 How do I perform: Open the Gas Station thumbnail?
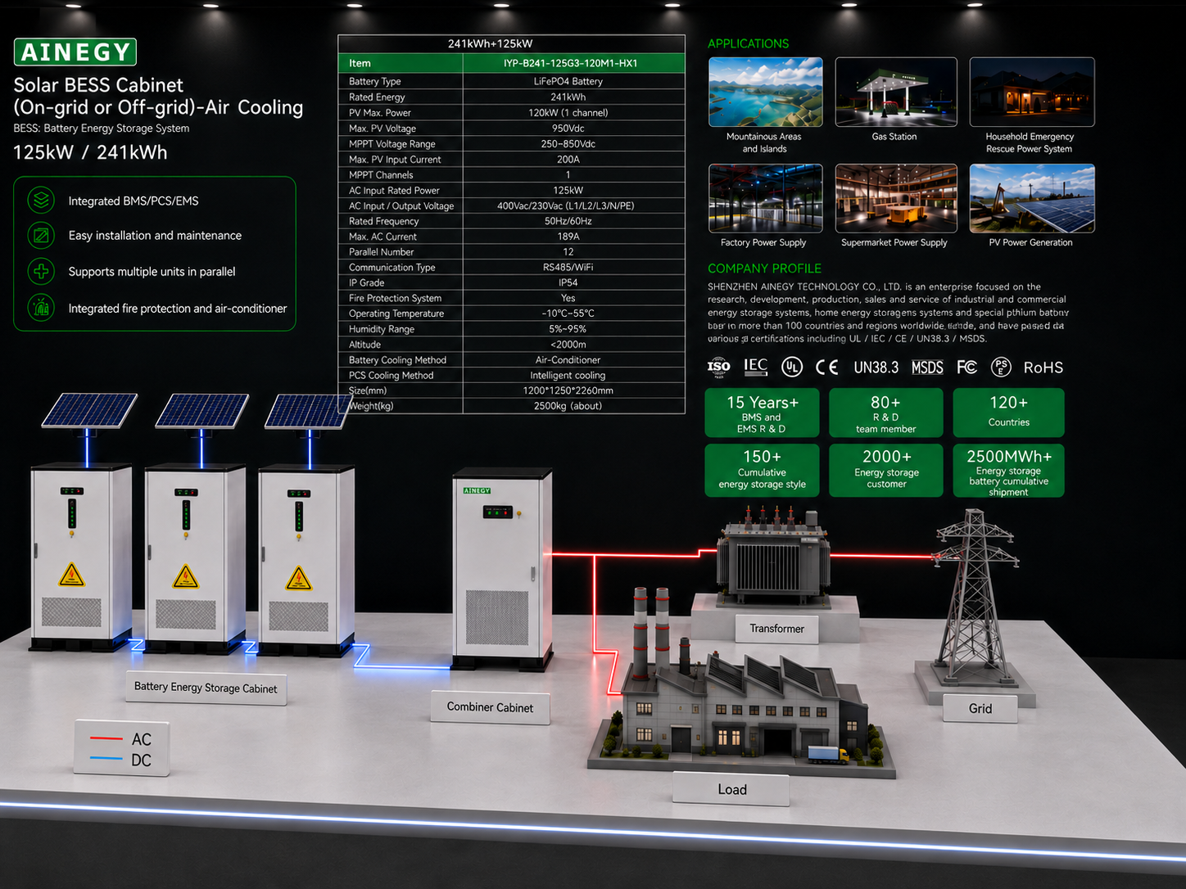click(x=896, y=92)
